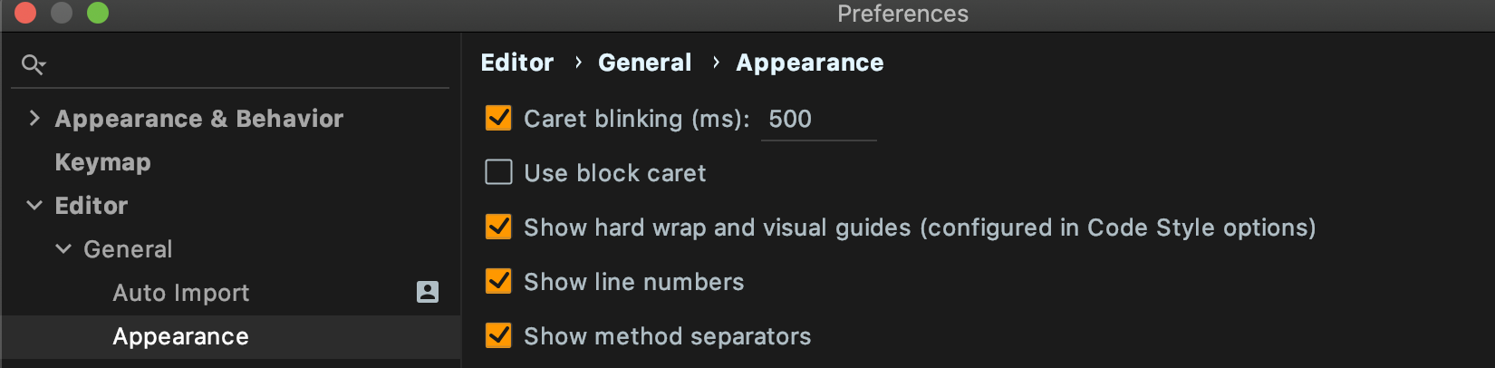1495x368 pixels.
Task: Focus the preferences search field
Action: pos(230,64)
